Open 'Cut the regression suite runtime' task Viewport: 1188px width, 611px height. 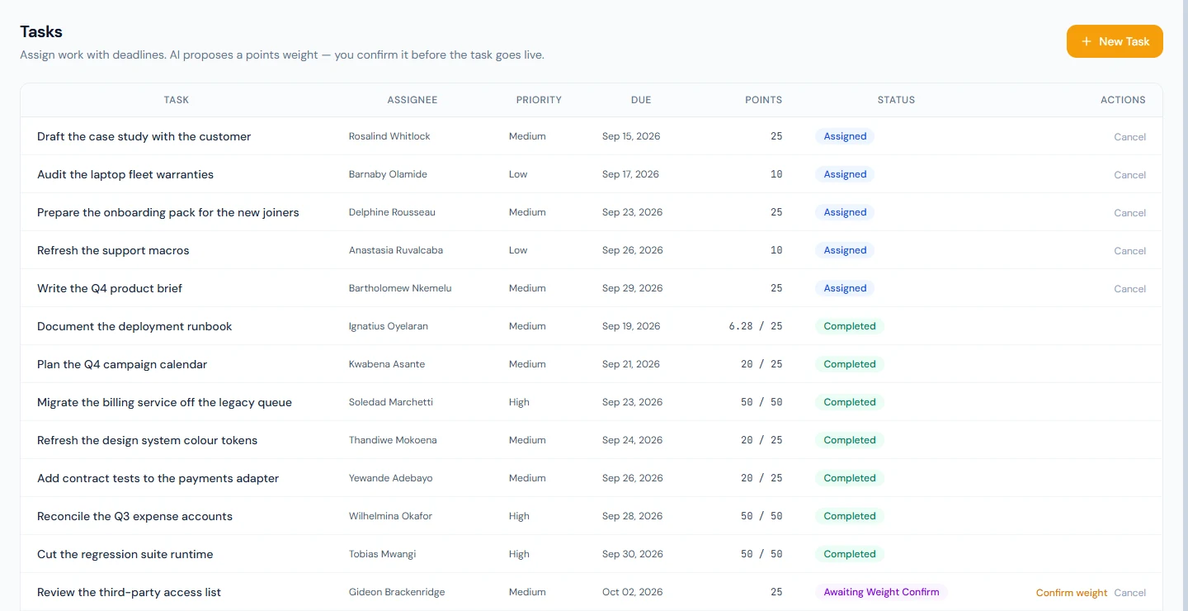125,554
